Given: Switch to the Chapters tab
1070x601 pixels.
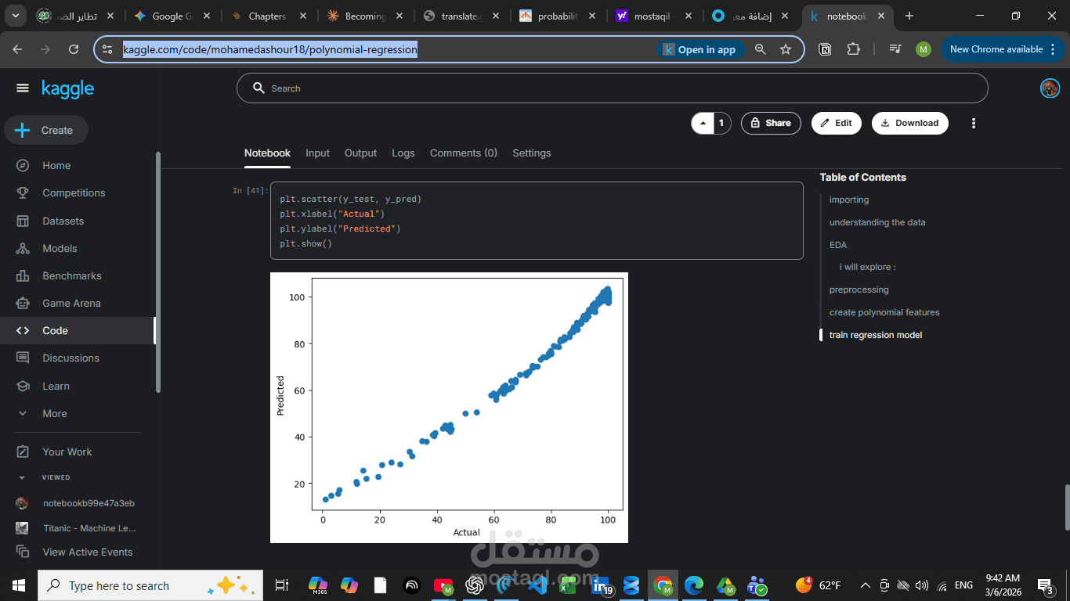Looking at the screenshot, I should coord(266,16).
